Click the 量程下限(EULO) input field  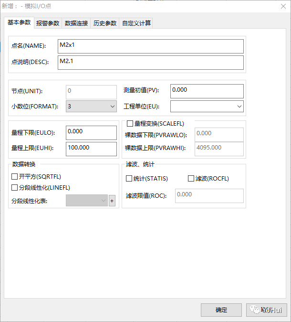point(91,133)
